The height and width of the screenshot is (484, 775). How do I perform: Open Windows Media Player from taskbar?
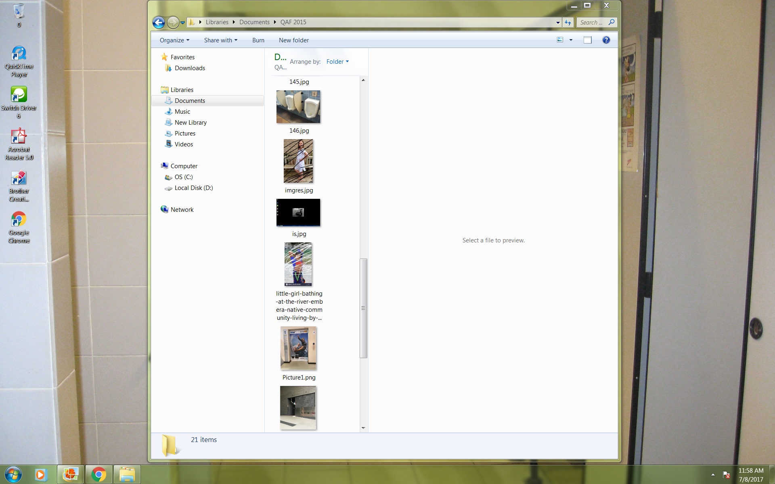click(x=40, y=475)
